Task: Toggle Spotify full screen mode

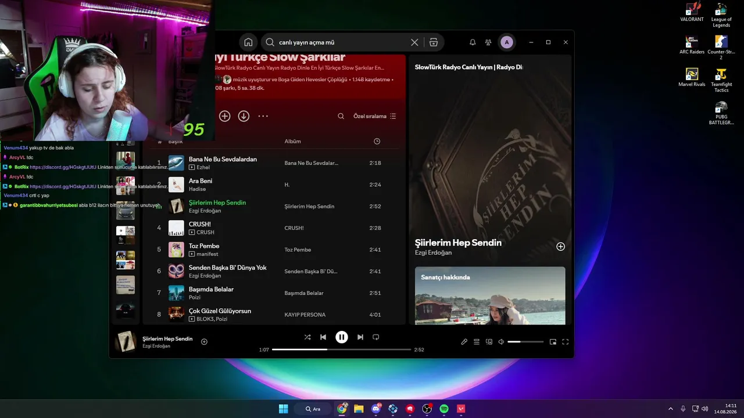Action: click(x=565, y=342)
